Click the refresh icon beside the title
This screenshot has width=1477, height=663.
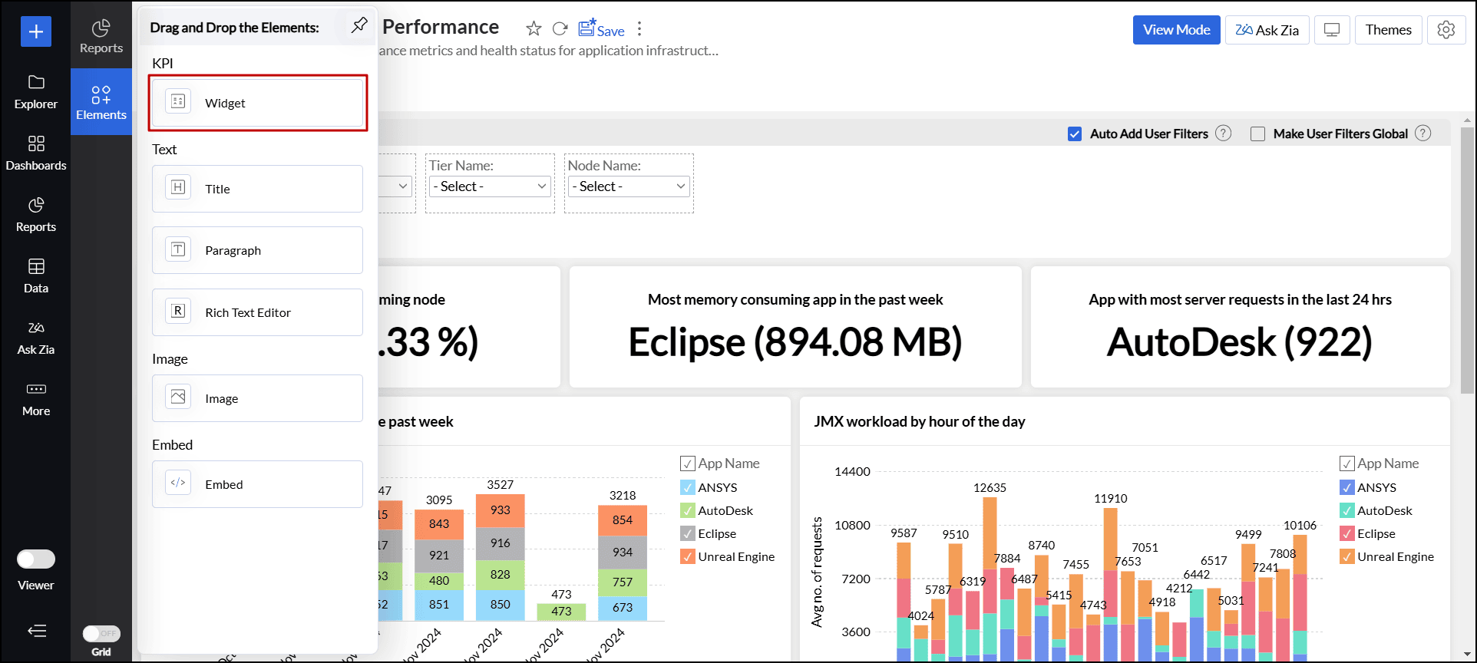(x=560, y=29)
